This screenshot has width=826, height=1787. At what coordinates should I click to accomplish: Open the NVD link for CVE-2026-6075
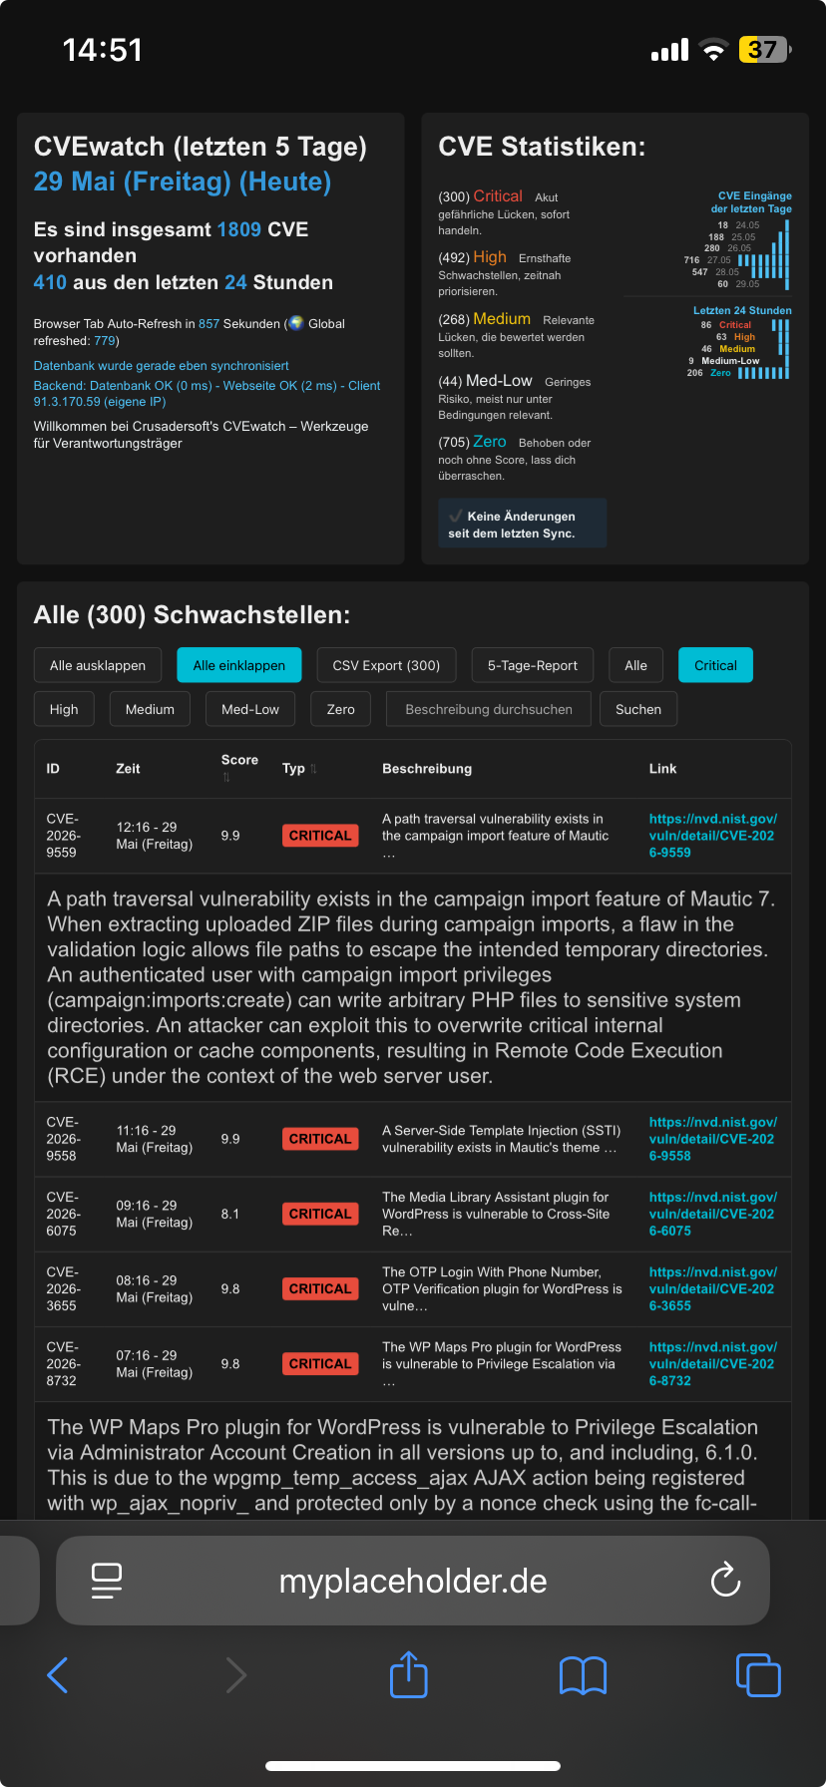point(713,1214)
